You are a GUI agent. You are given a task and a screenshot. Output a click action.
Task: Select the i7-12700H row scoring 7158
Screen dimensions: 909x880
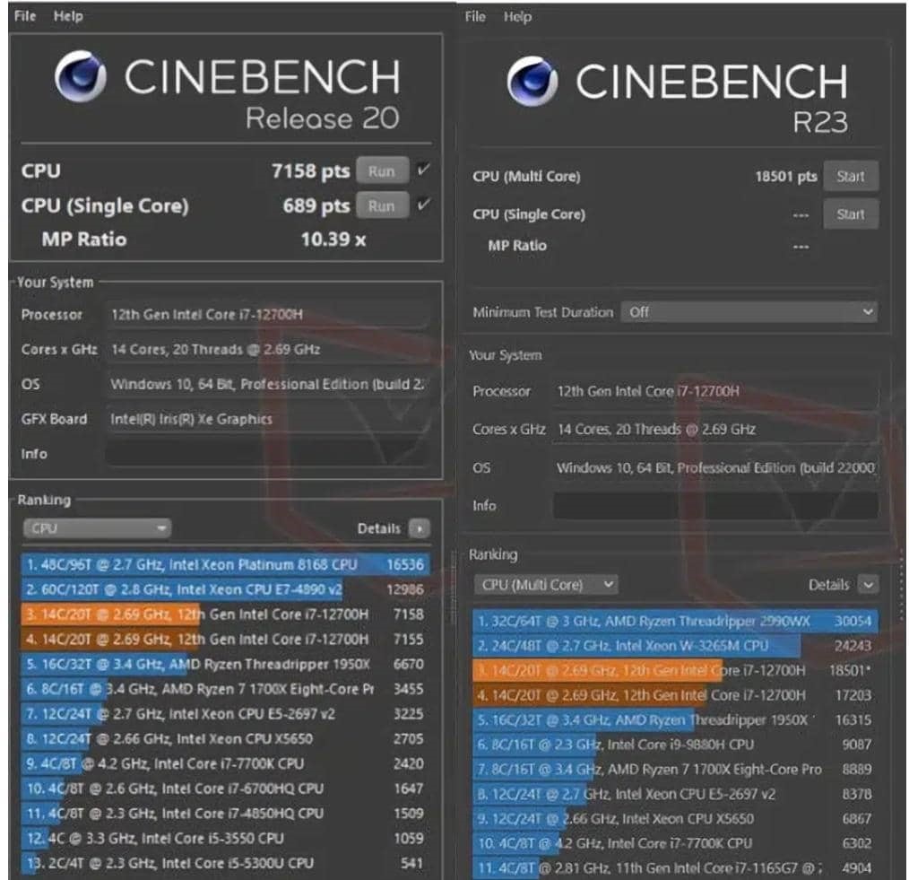[226, 614]
